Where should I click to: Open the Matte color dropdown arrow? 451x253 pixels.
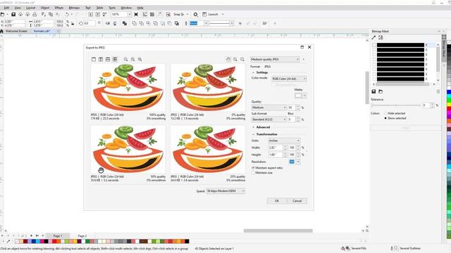tap(304, 96)
